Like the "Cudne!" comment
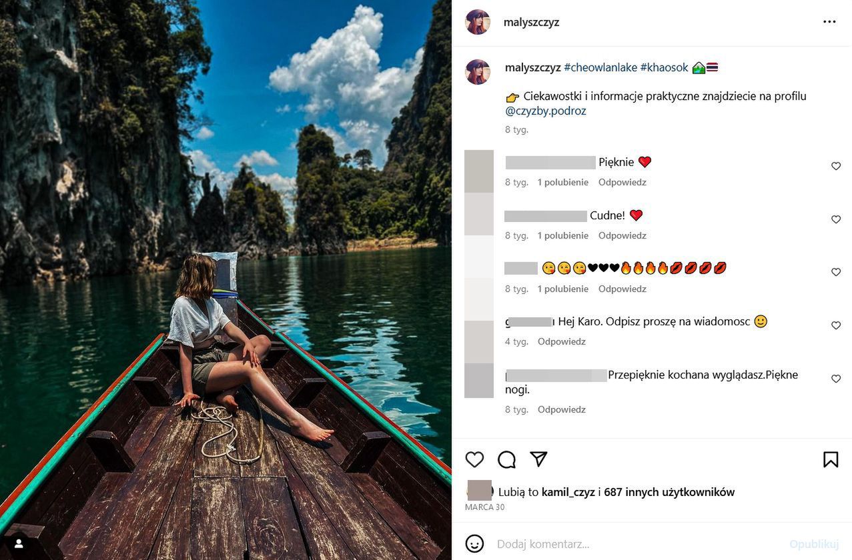This screenshot has height=560, width=852. [x=836, y=219]
